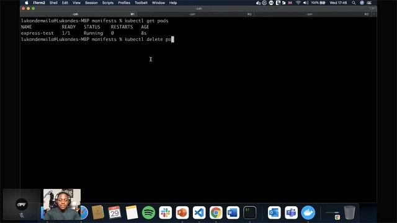Viewport: 397px width, 223px height.
Task: Open Notes from the Dock
Action: click(x=132, y=212)
